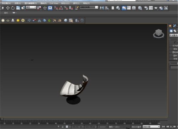Viewport: 178px width, 129px height.
Task: Open the Schematic View icon
Action: (x=134, y=8)
